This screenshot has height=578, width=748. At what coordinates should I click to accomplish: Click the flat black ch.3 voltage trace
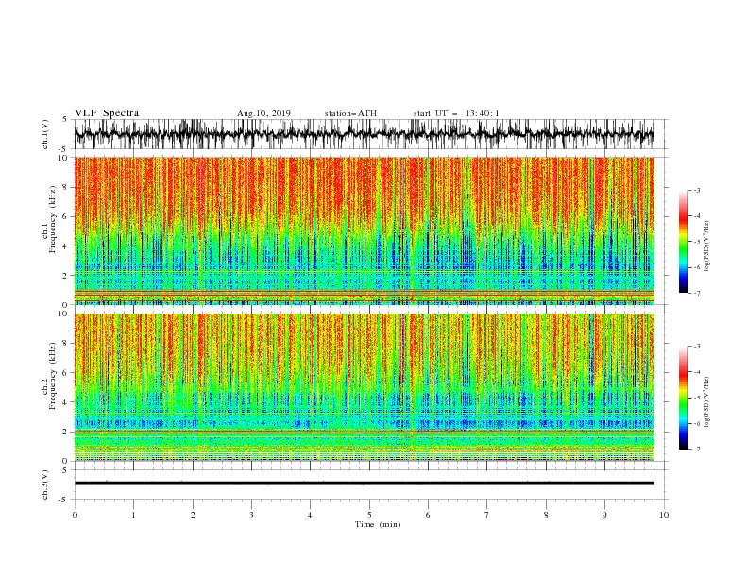(364, 484)
